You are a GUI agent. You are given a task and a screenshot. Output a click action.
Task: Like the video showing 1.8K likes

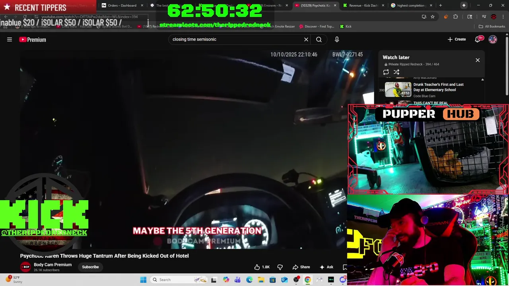[x=262, y=267]
